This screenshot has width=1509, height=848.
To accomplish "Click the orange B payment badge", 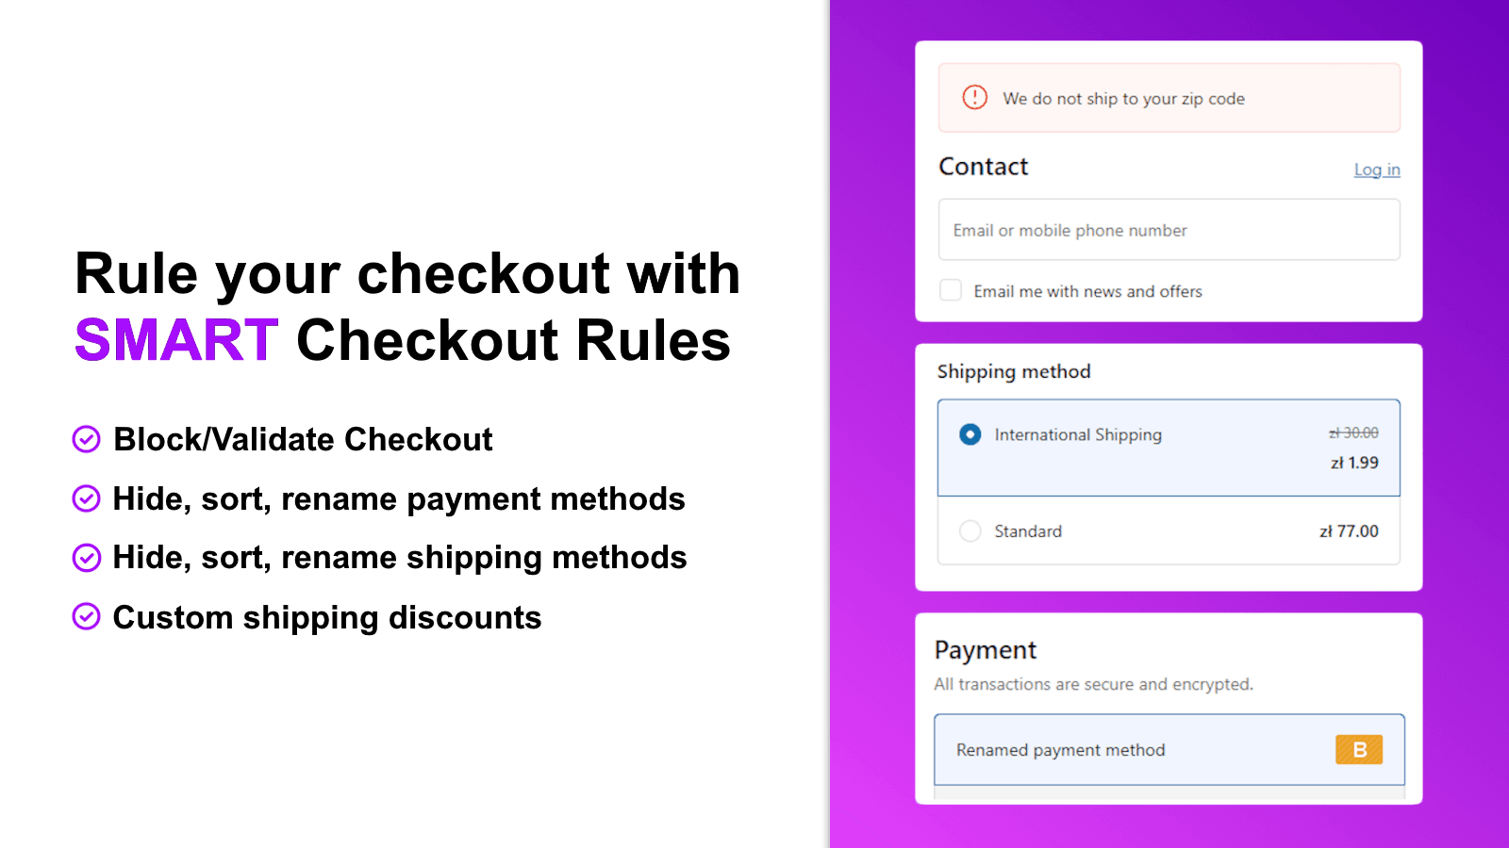I will click(x=1358, y=749).
